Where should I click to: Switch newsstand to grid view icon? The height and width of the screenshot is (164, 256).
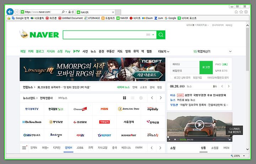coord(124,98)
